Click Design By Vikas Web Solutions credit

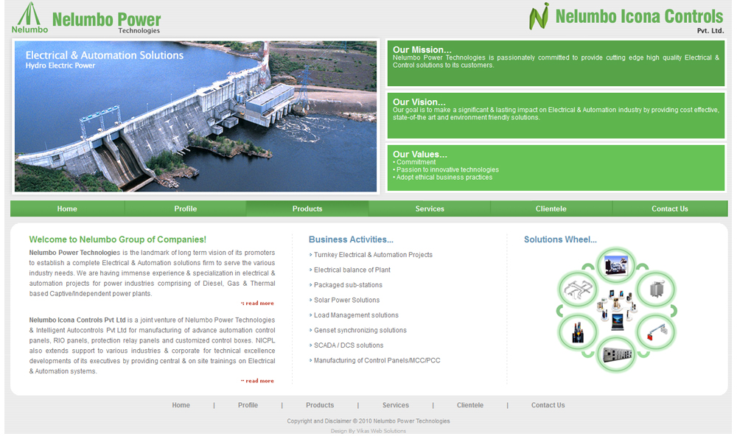click(368, 431)
